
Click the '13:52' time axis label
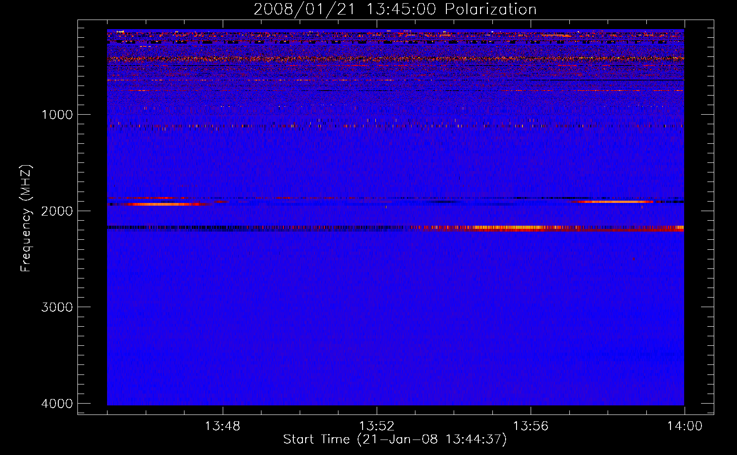click(x=376, y=426)
